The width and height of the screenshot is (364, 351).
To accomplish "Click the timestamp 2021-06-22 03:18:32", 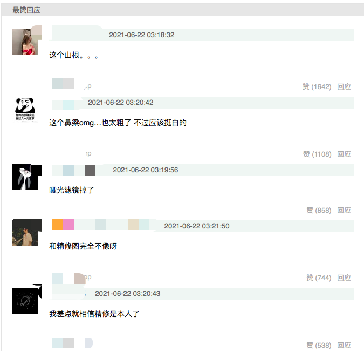I will coord(142,35).
